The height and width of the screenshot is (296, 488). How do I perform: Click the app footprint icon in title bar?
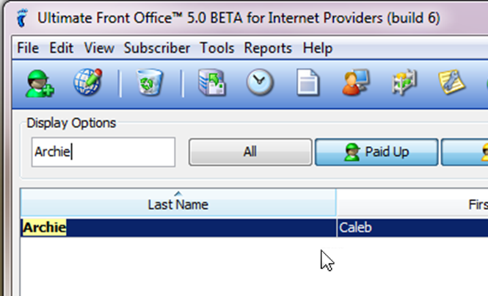pyautogui.click(x=22, y=18)
